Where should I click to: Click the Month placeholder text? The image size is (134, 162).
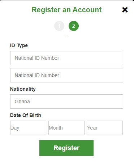pos(56,128)
